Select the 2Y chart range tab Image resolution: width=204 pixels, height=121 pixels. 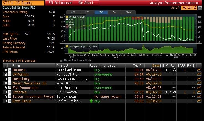pyautogui.click(x=101, y=12)
